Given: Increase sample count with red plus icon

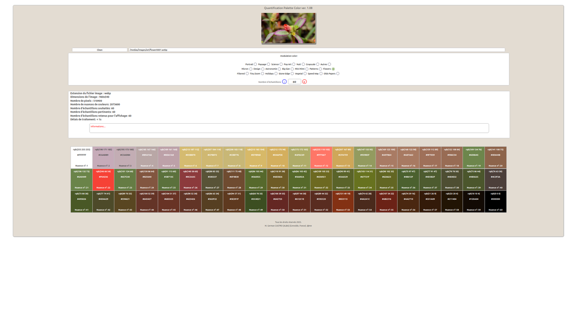Looking at the screenshot, I should [305, 81].
